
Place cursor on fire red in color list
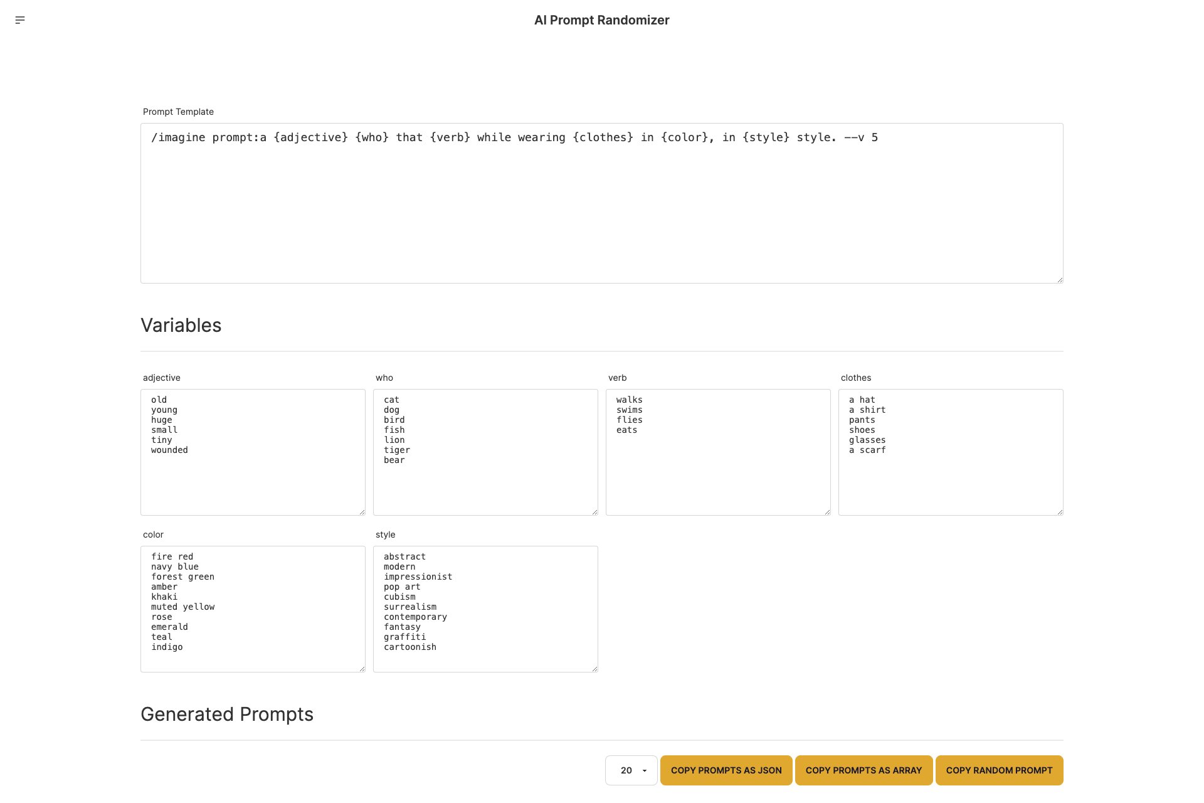click(x=172, y=556)
